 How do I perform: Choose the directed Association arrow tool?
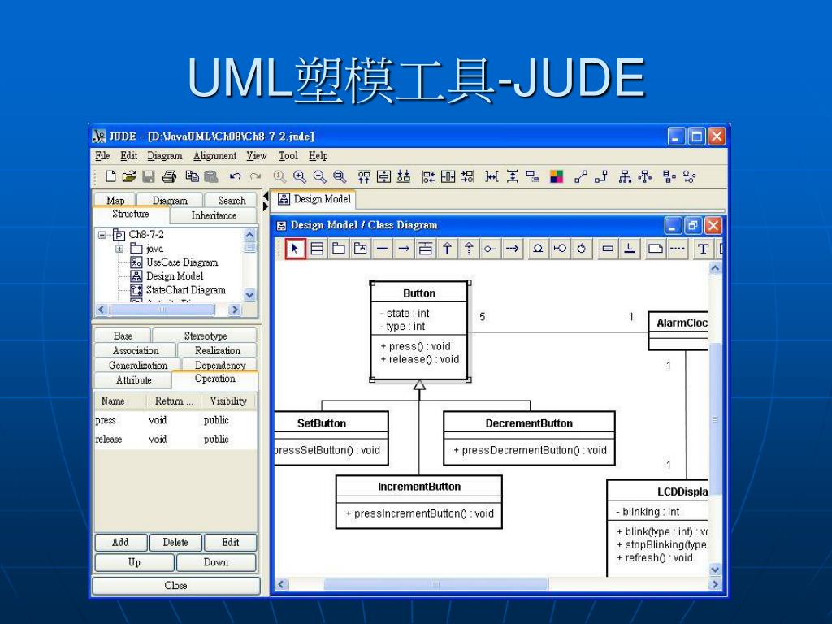(x=404, y=249)
